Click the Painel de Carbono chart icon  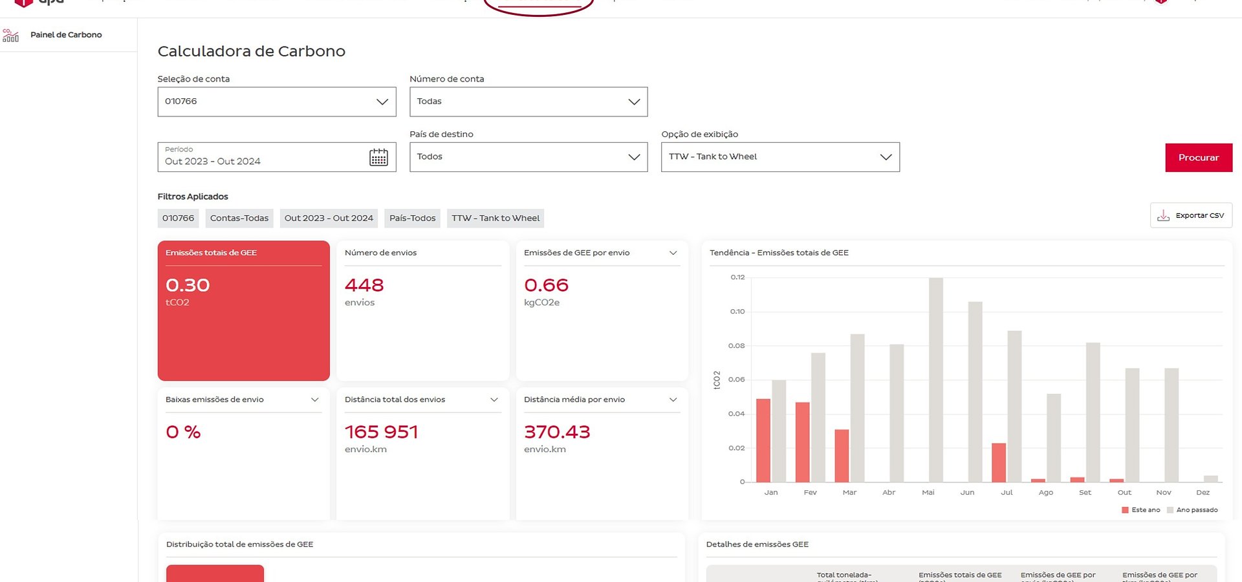point(11,35)
